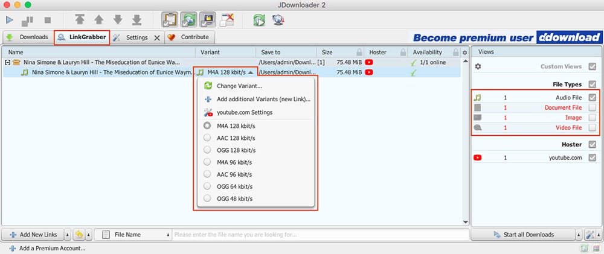Toggle the Hoster section checkbox

593,145
